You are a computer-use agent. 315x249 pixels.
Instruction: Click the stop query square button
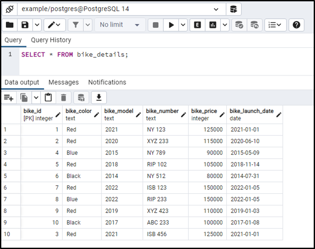[155, 25]
